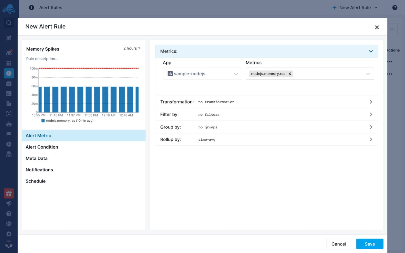Click the robot bot icon in sidebar
This screenshot has width=405, height=253.
pos(9,124)
